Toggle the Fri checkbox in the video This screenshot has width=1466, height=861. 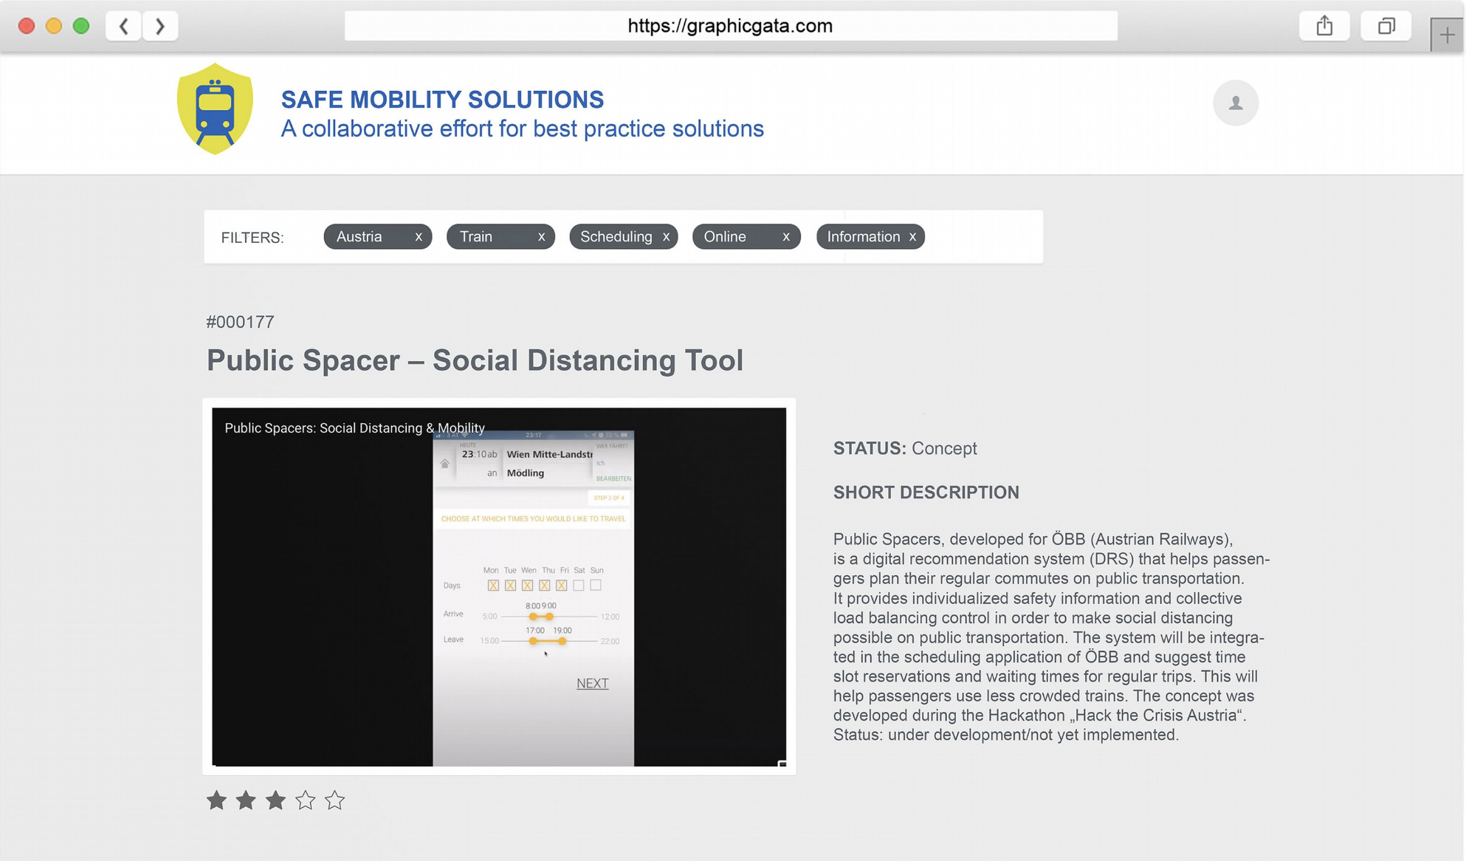[562, 586]
